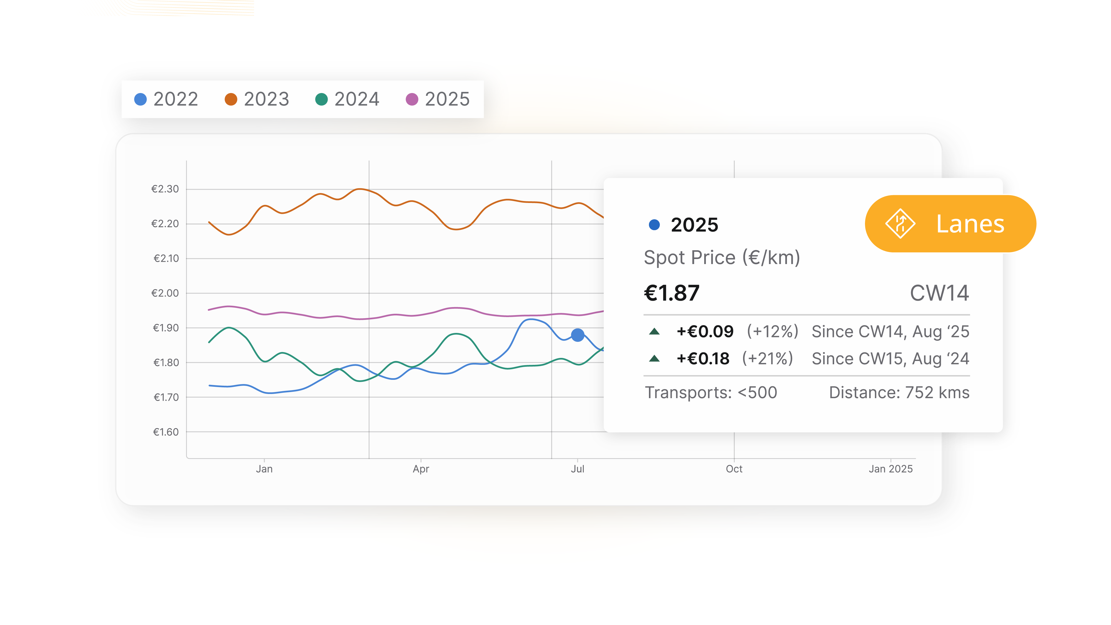Toggle the 2024 series green dot

(x=321, y=99)
